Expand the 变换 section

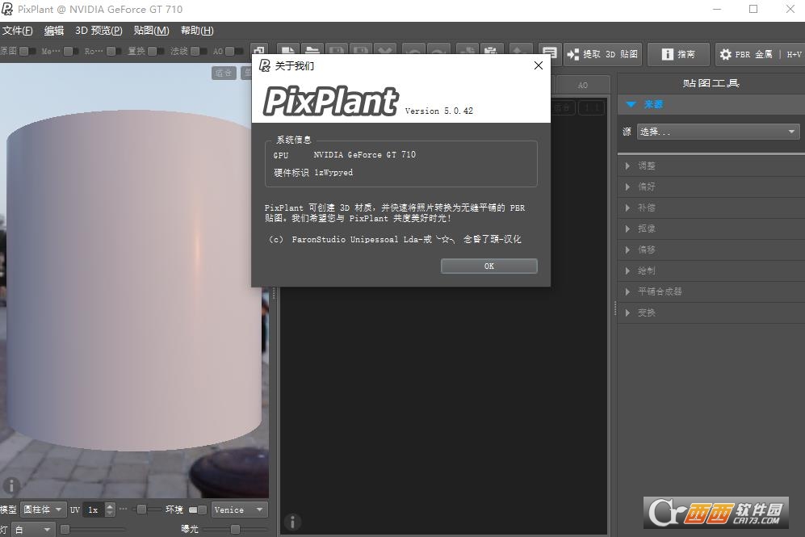tap(711, 313)
